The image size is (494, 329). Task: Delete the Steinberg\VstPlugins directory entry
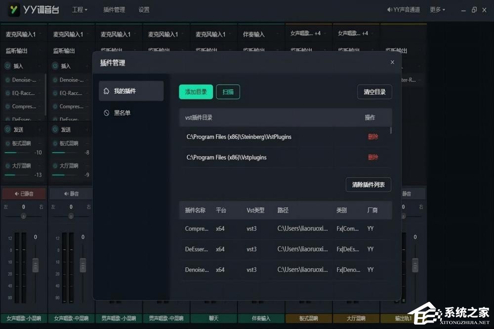click(x=373, y=137)
